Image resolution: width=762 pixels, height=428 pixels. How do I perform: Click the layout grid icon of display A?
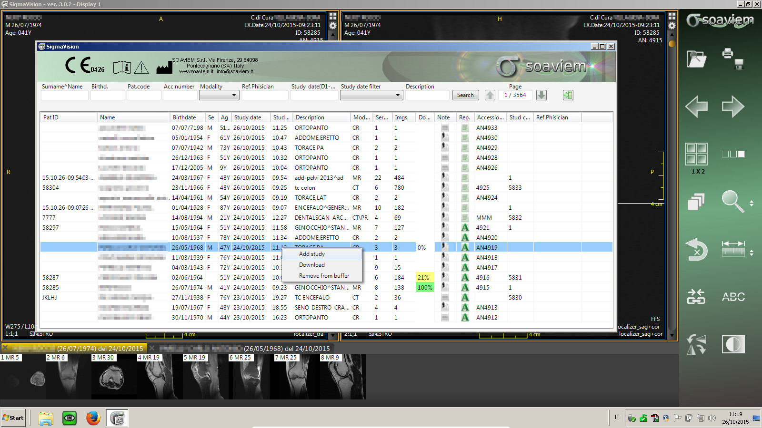pyautogui.click(x=333, y=16)
